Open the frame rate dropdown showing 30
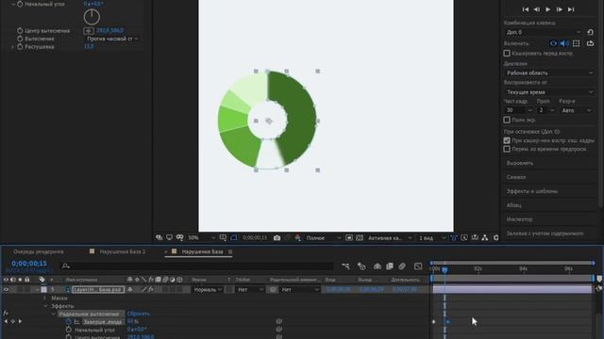Image resolution: width=604 pixels, height=339 pixels. tap(518, 110)
